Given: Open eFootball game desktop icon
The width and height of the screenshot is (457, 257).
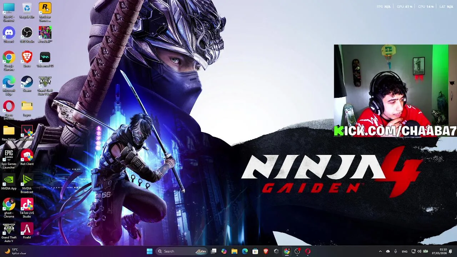Looking at the screenshot, I should [x=45, y=35].
